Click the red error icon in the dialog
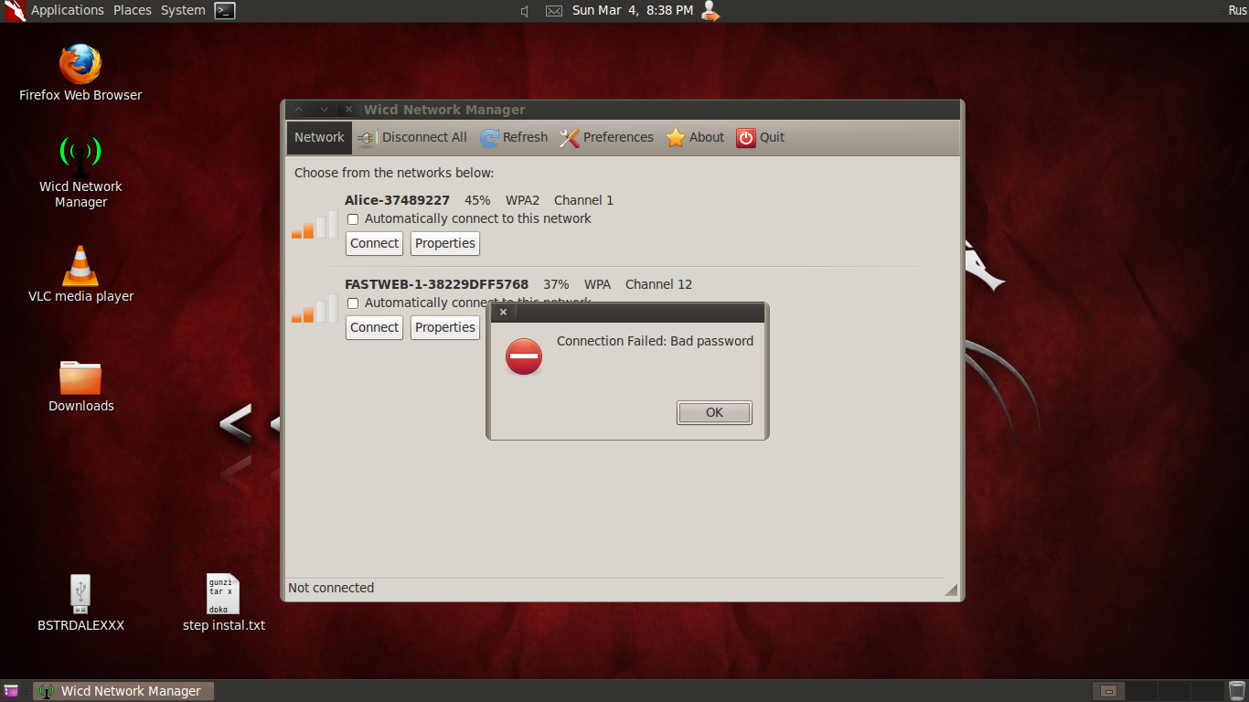 pyautogui.click(x=524, y=356)
